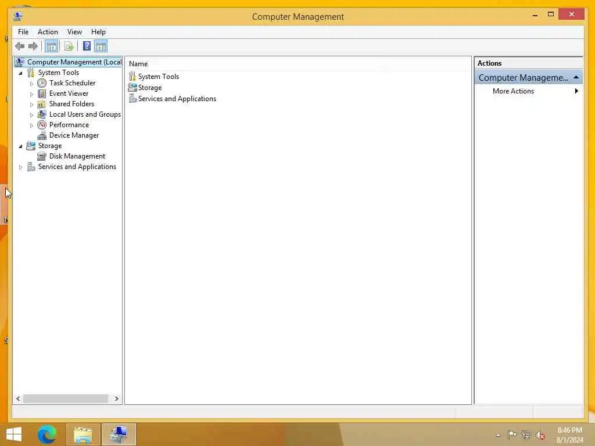Click the tree pane horizontal scrollbar thumb
Image resolution: width=595 pixels, height=446 pixels.
66,398
